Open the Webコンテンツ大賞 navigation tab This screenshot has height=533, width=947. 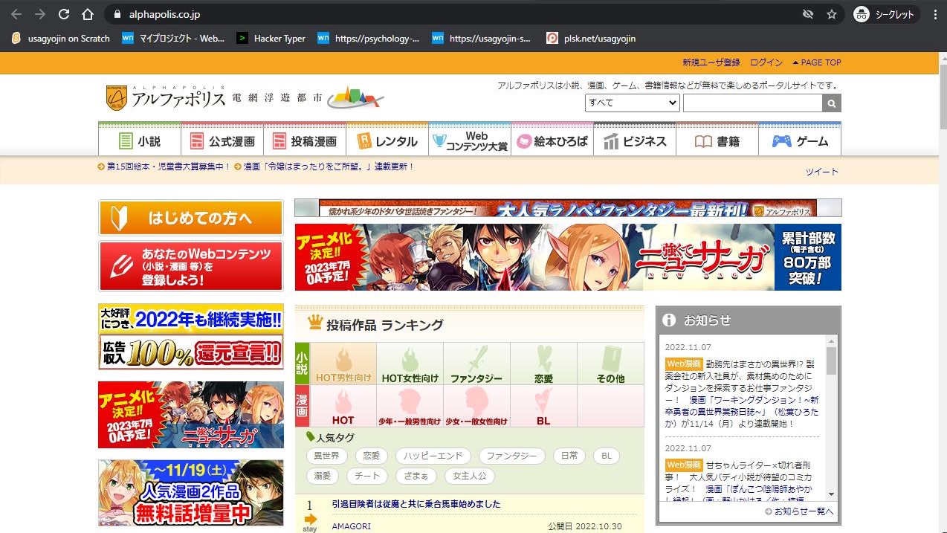[470, 140]
